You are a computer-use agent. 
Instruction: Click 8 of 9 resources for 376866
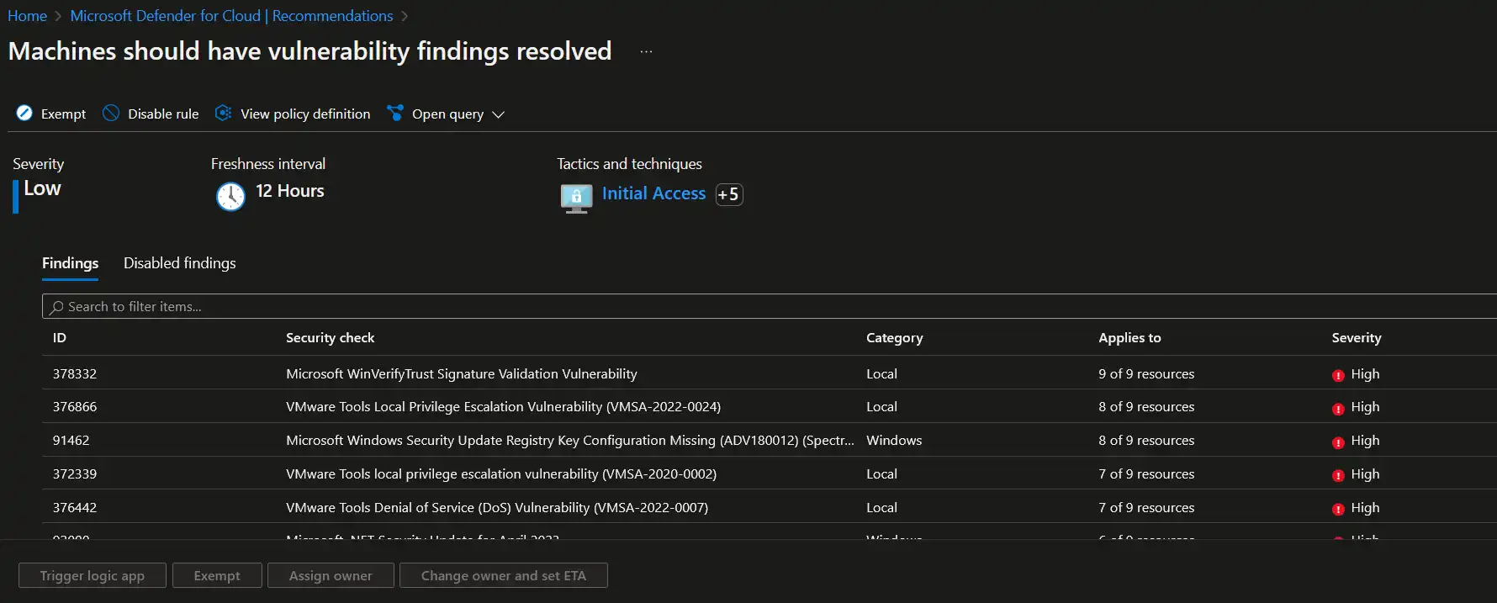tap(1146, 406)
